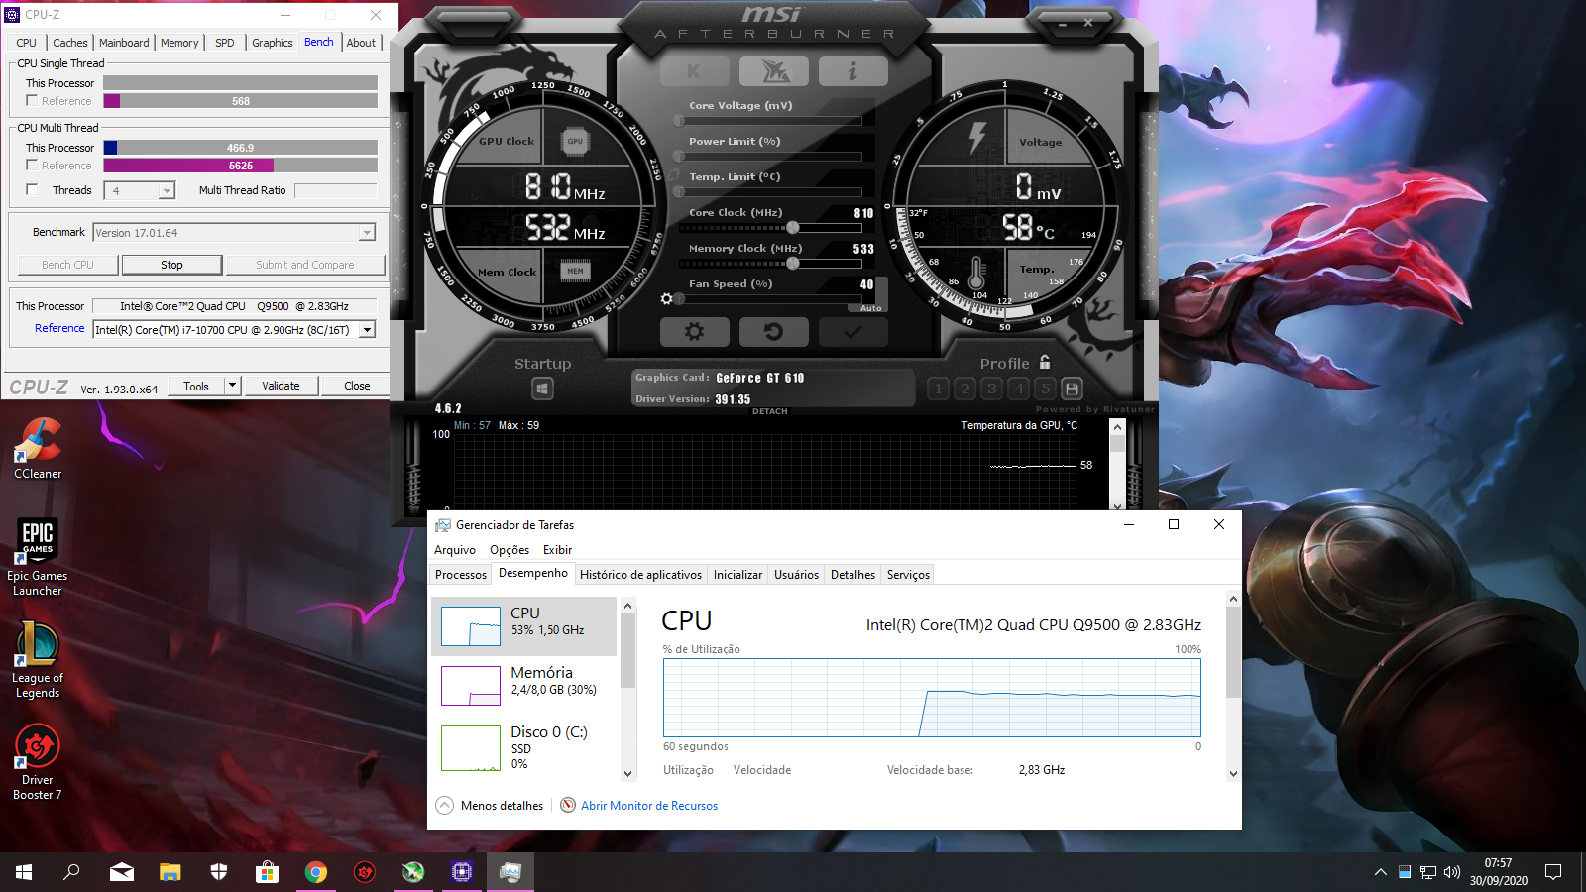
Task: Open Exibir menu in Task Manager
Action: pos(557,550)
